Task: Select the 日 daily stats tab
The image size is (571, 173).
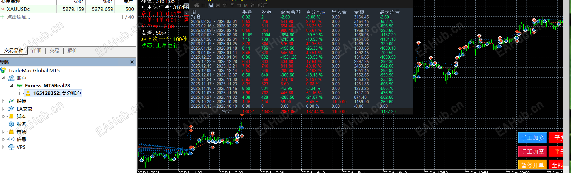Action: coord(203,5)
